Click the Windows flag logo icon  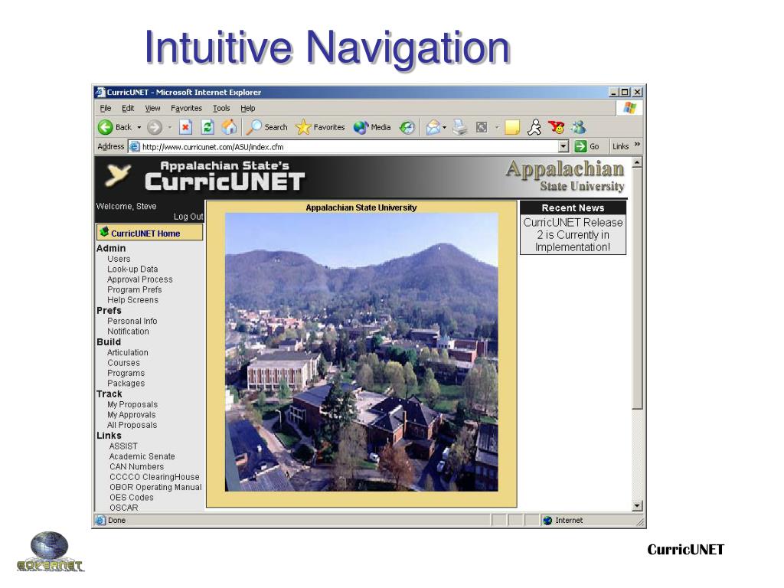[x=629, y=108]
